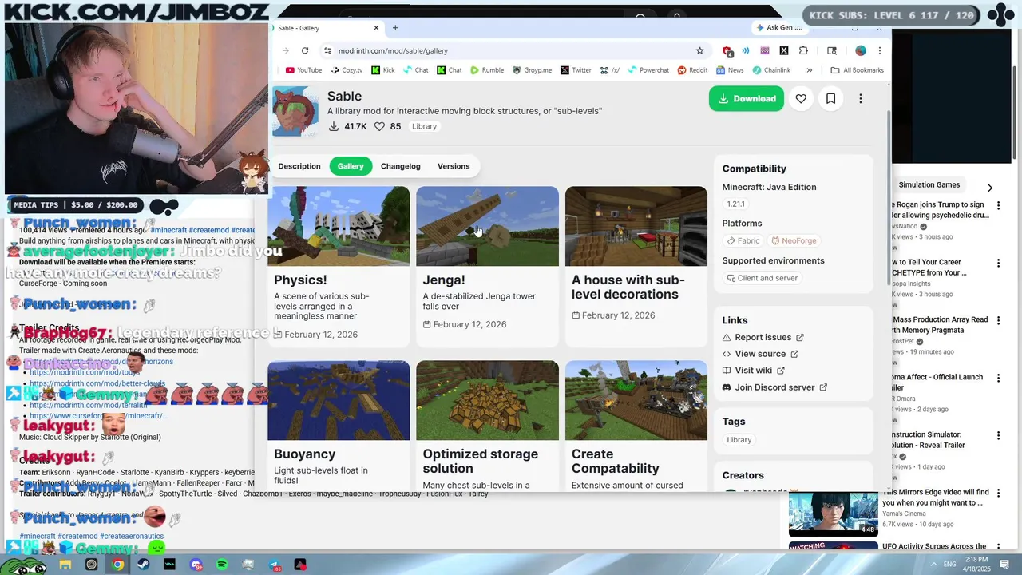Open a new browser tab
1022x575 pixels.
click(x=394, y=28)
